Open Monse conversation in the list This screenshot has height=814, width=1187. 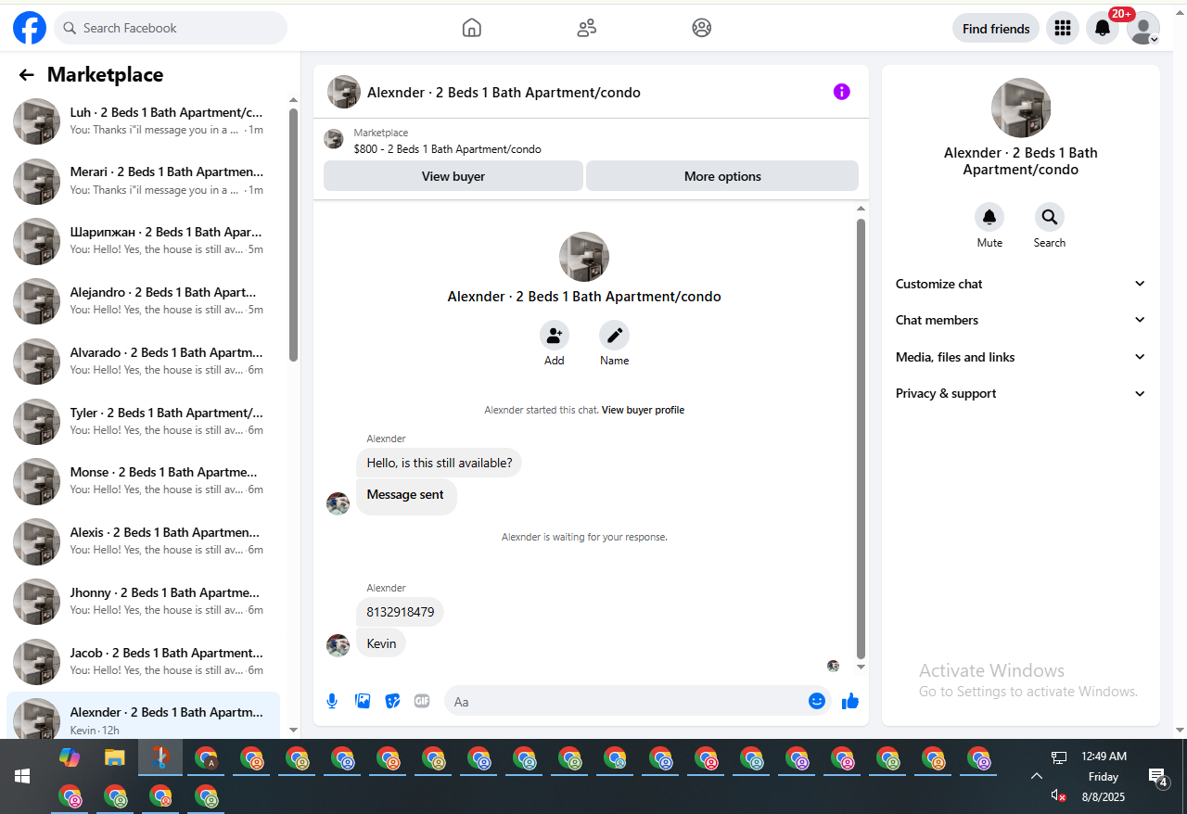[143, 481]
